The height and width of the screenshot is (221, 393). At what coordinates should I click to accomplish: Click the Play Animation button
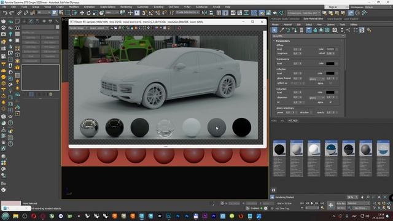[x=312, y=203]
